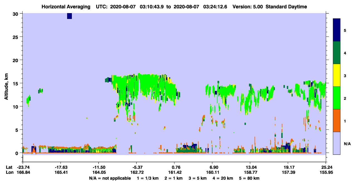Click legend text '2 = 1 km'

pyautogui.click(x=173, y=178)
